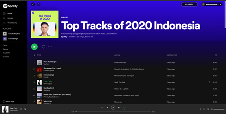Click the Spotify logo in sidebar

(11, 6)
